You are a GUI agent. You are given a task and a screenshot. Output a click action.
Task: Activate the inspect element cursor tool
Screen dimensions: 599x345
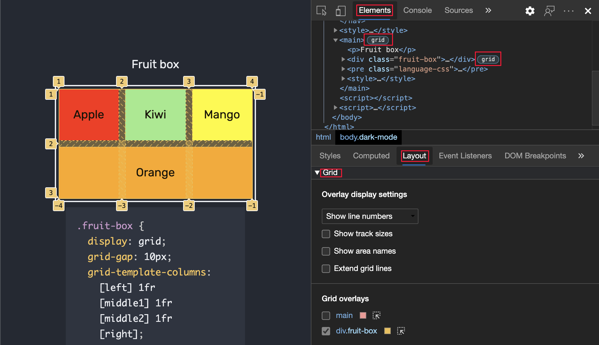click(x=321, y=11)
